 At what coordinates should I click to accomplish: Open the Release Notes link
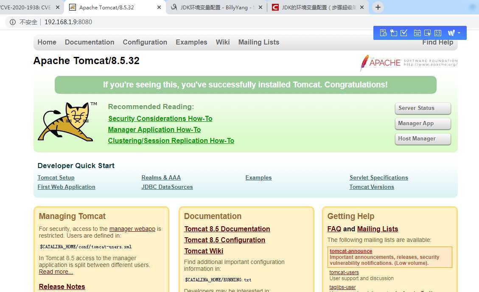coord(62,286)
